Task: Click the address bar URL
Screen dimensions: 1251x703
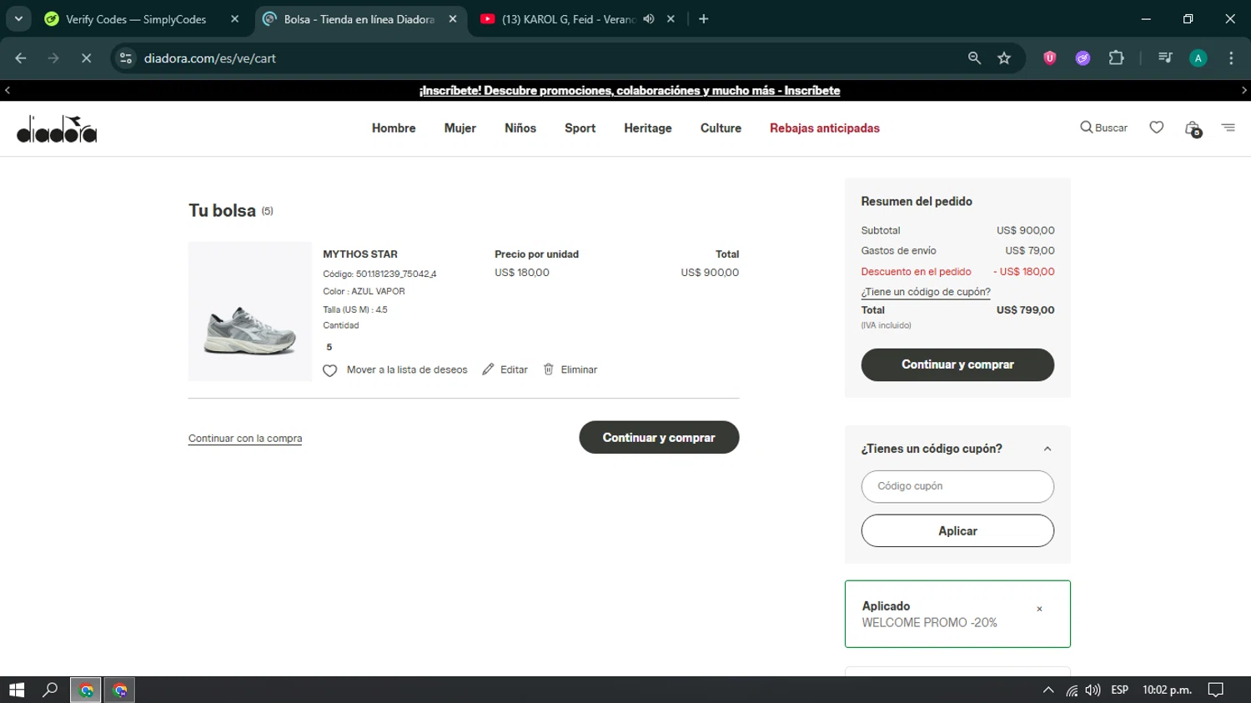Action: pos(210,58)
